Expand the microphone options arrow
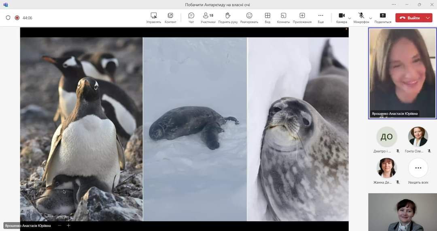 pyautogui.click(x=370, y=18)
